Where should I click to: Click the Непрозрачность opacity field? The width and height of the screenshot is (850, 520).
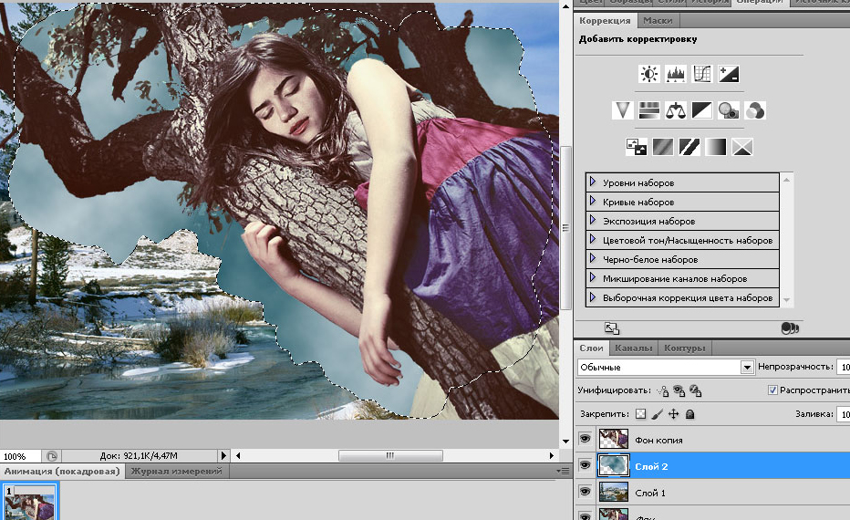point(844,367)
